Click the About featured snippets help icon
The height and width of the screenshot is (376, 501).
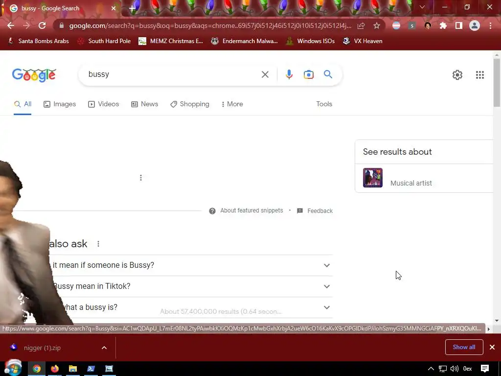click(212, 211)
